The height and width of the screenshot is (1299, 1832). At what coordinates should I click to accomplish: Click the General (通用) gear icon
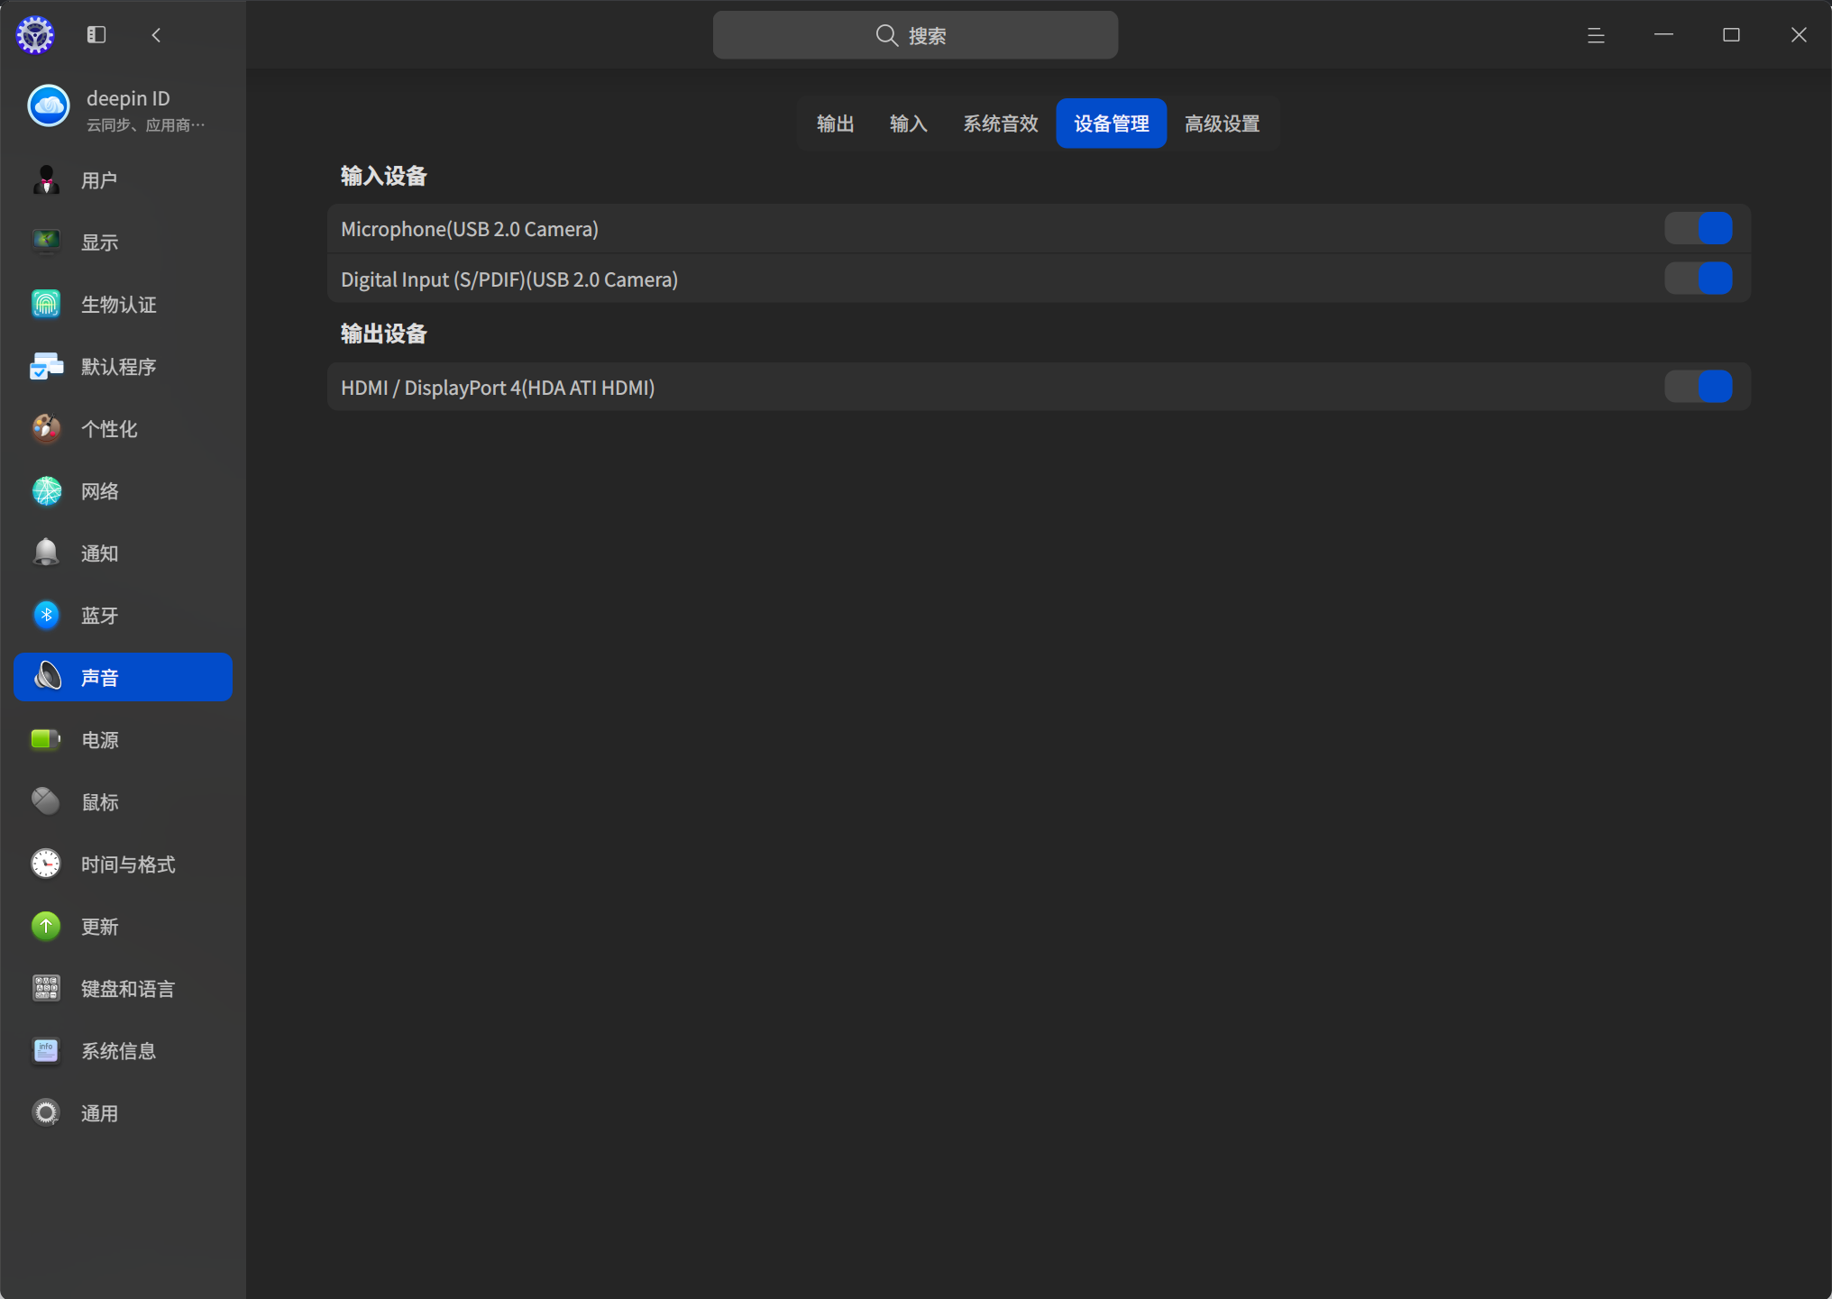tap(46, 1112)
